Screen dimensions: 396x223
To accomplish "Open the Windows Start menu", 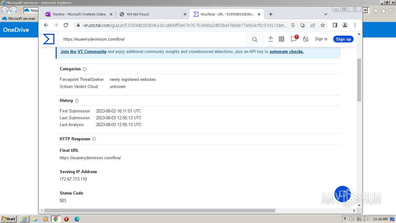I will click(x=8, y=219).
